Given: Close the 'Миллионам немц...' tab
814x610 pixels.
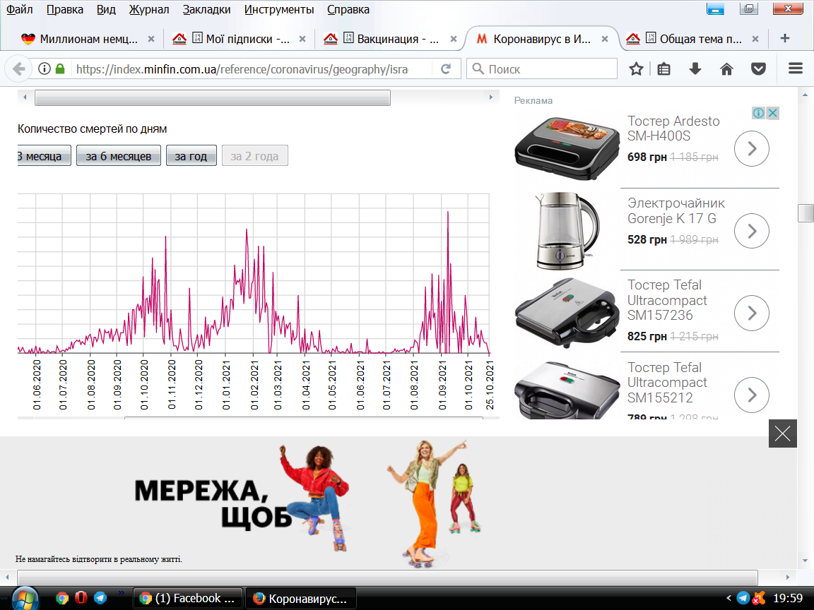Looking at the screenshot, I should pos(151,39).
